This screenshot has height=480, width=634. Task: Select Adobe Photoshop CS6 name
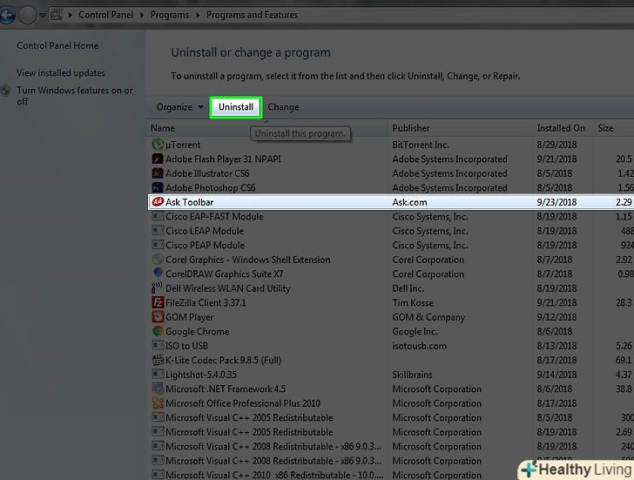(x=210, y=187)
